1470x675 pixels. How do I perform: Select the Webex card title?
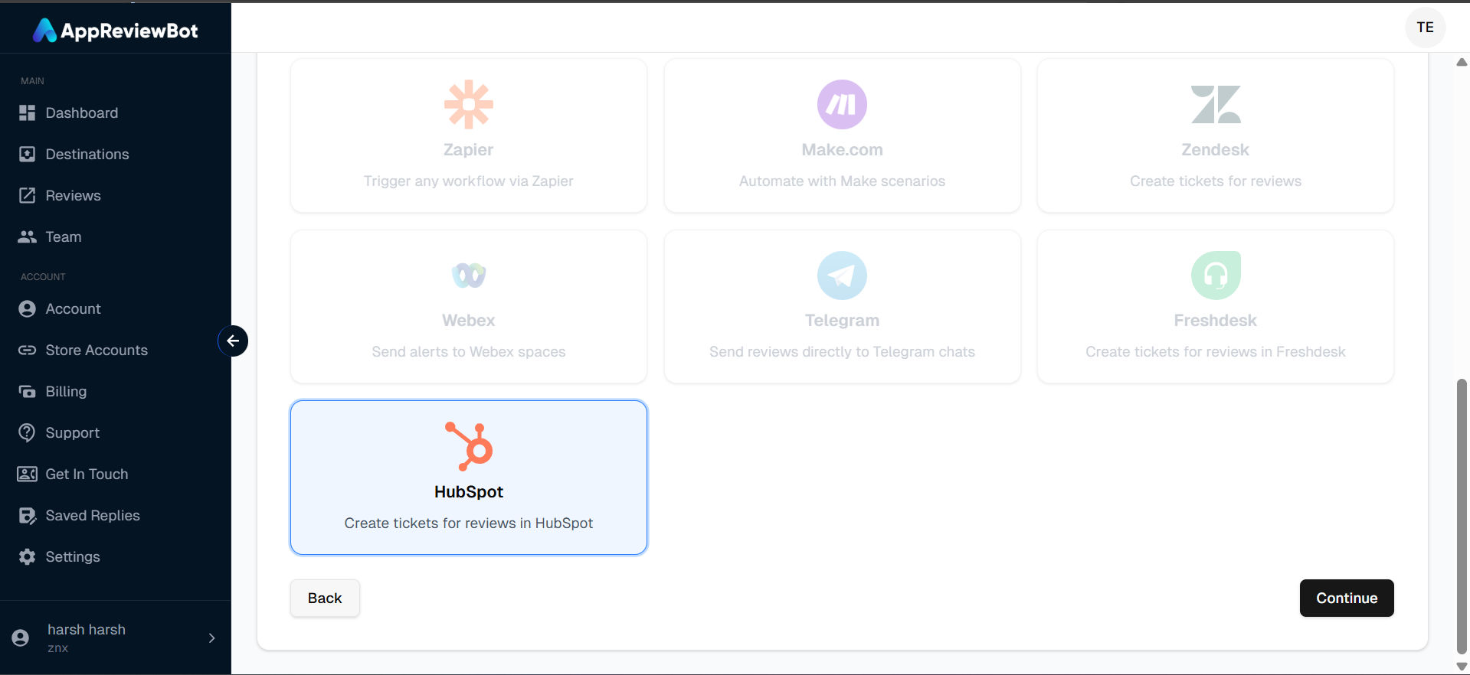click(468, 321)
